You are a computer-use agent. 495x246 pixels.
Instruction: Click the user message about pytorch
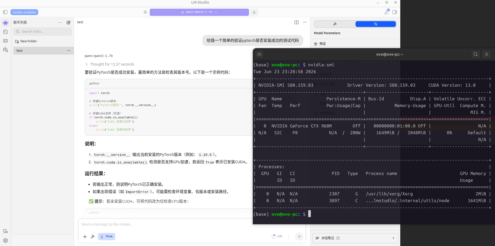(253, 40)
